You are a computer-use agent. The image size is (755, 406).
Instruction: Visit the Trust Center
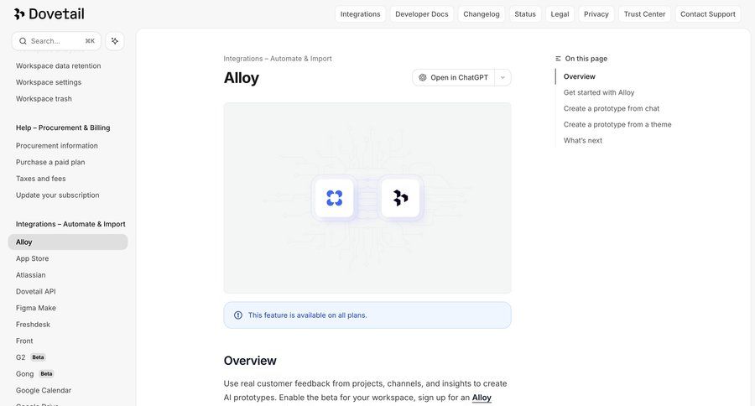[644, 14]
